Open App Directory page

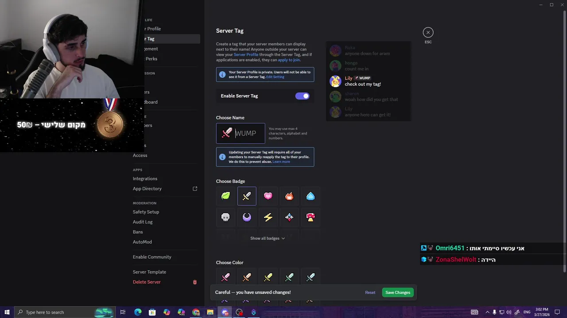tap(147, 189)
